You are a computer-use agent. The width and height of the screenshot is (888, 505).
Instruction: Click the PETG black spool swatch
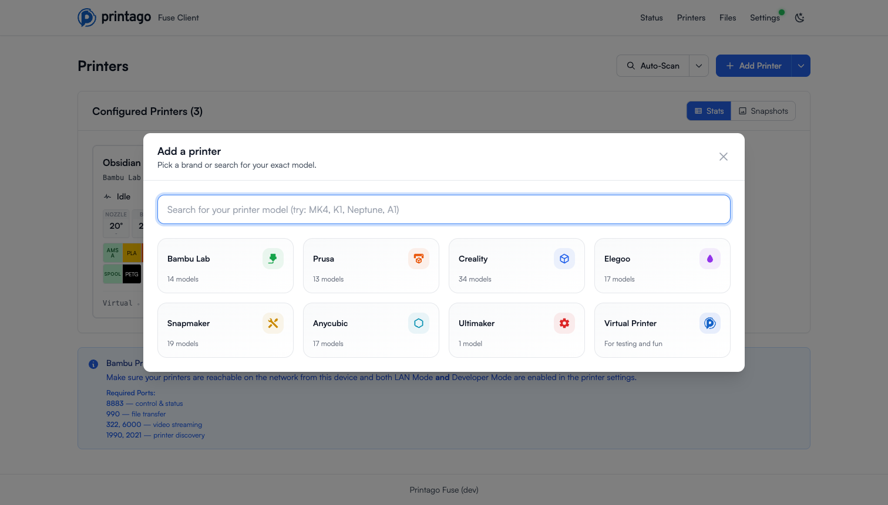[x=132, y=274]
